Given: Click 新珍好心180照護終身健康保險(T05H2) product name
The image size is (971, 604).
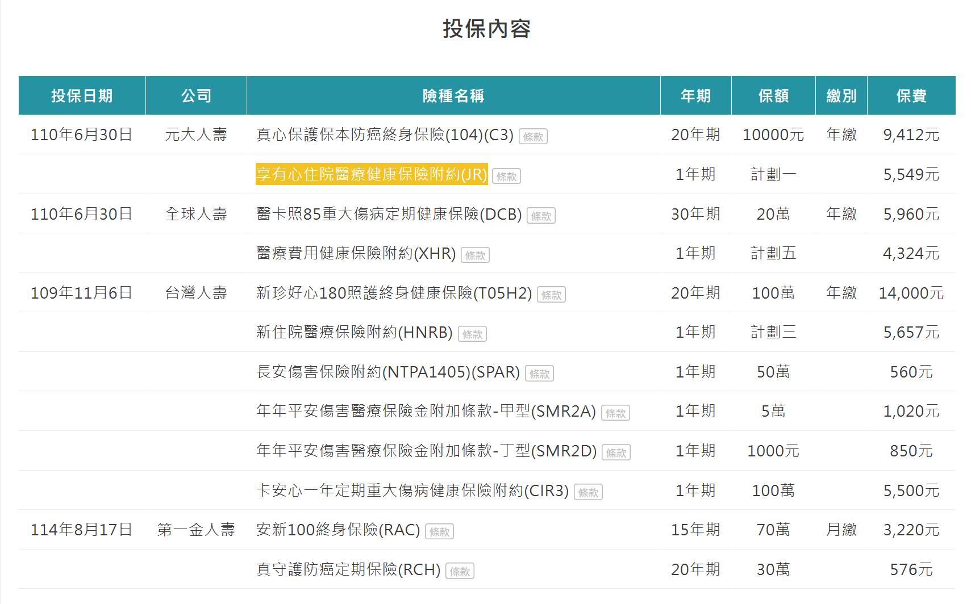Looking at the screenshot, I should 394,293.
